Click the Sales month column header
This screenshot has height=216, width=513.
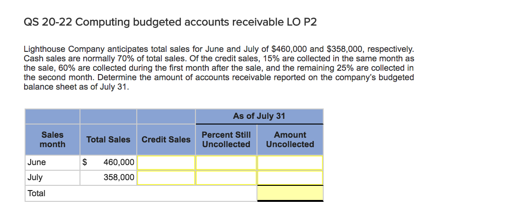pyautogui.click(x=53, y=140)
